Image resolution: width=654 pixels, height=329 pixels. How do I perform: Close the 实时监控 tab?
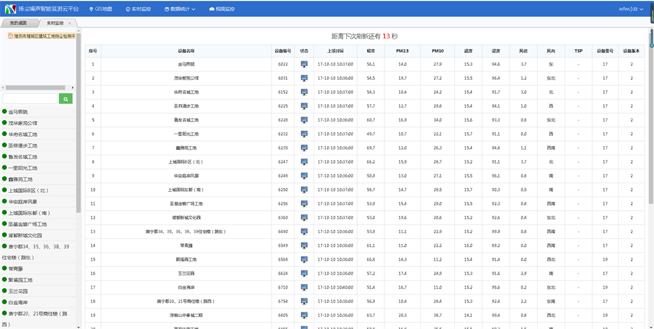click(x=70, y=23)
